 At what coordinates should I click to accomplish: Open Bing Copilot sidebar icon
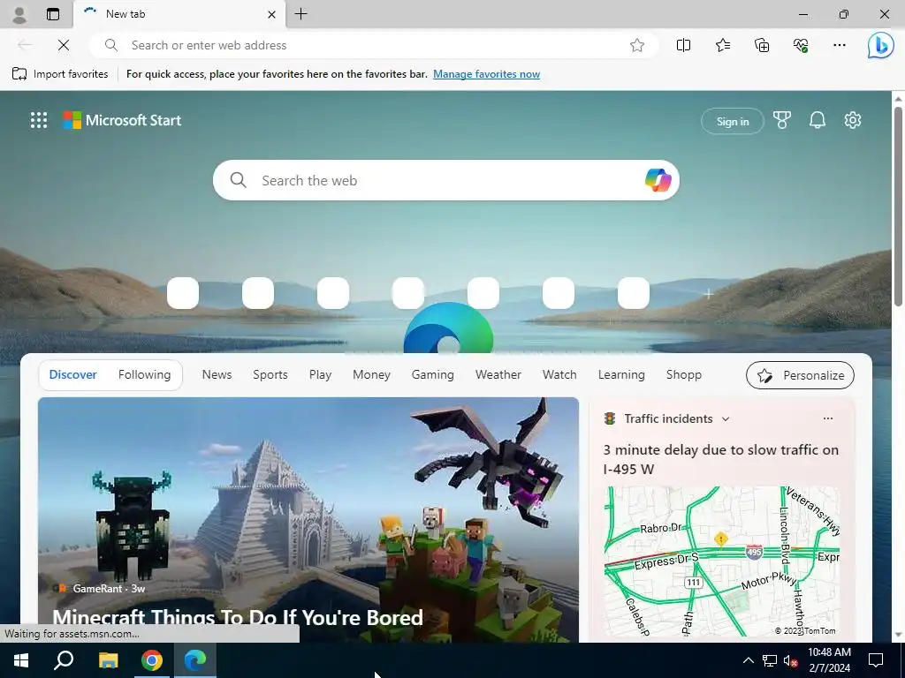(x=881, y=45)
